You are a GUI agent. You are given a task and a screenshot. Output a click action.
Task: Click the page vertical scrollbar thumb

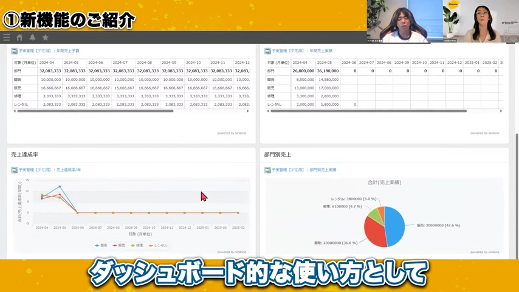coord(517,195)
